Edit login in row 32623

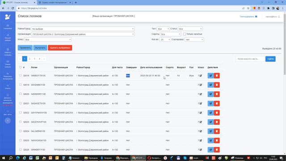[x=210, y=122]
